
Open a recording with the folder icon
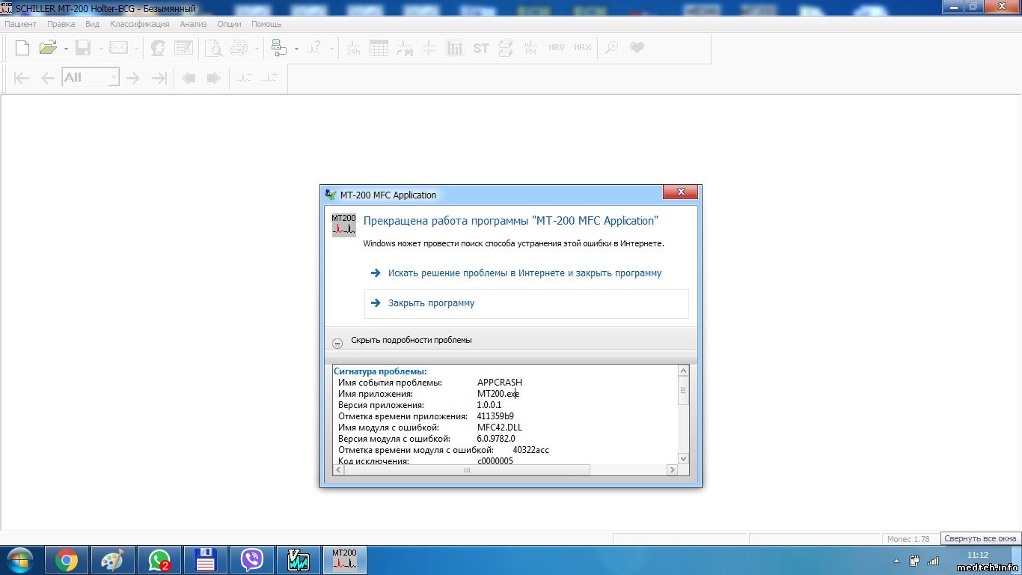tap(48, 48)
